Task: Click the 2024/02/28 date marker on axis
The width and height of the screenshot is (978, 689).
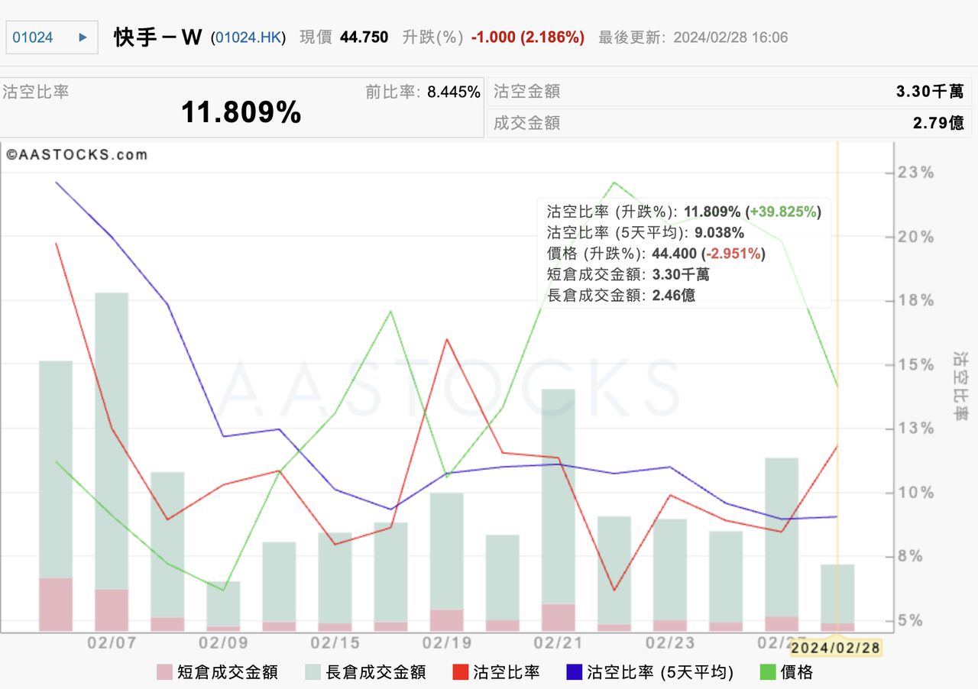Action: [836, 648]
